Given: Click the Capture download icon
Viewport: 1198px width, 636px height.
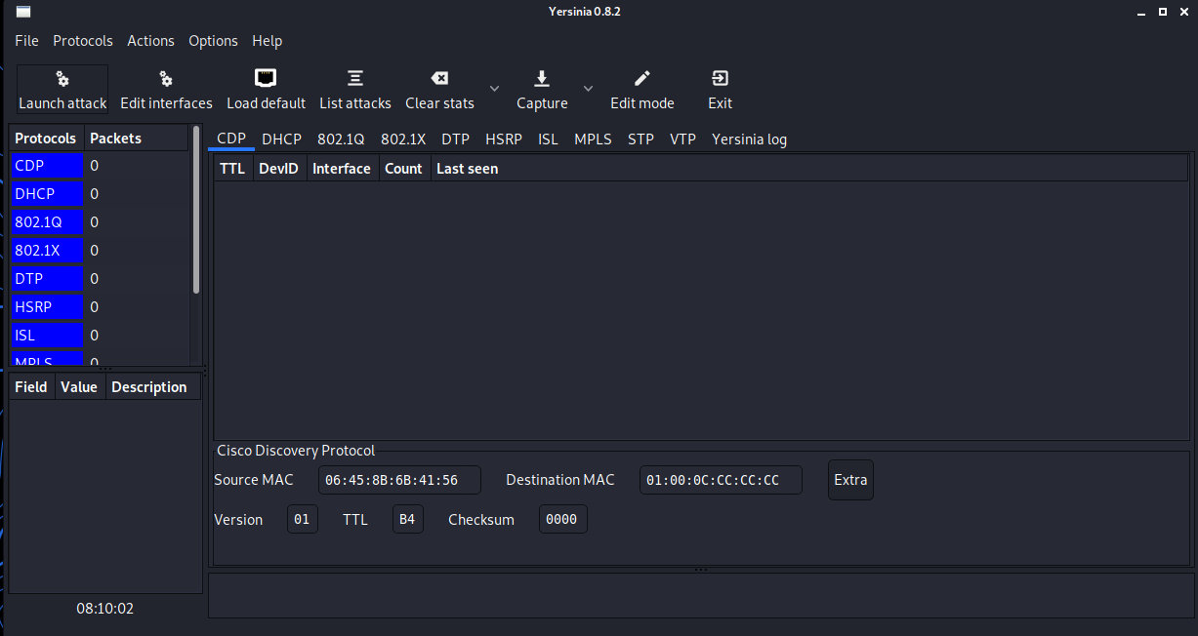Looking at the screenshot, I should pyautogui.click(x=542, y=79).
